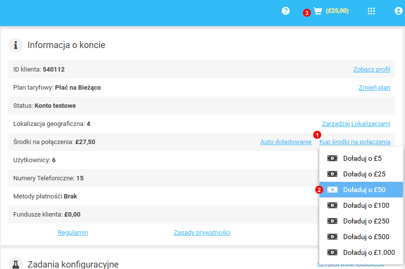Choose Doładuj o £50 top-up option
This screenshot has width=405, height=269.
point(364,190)
